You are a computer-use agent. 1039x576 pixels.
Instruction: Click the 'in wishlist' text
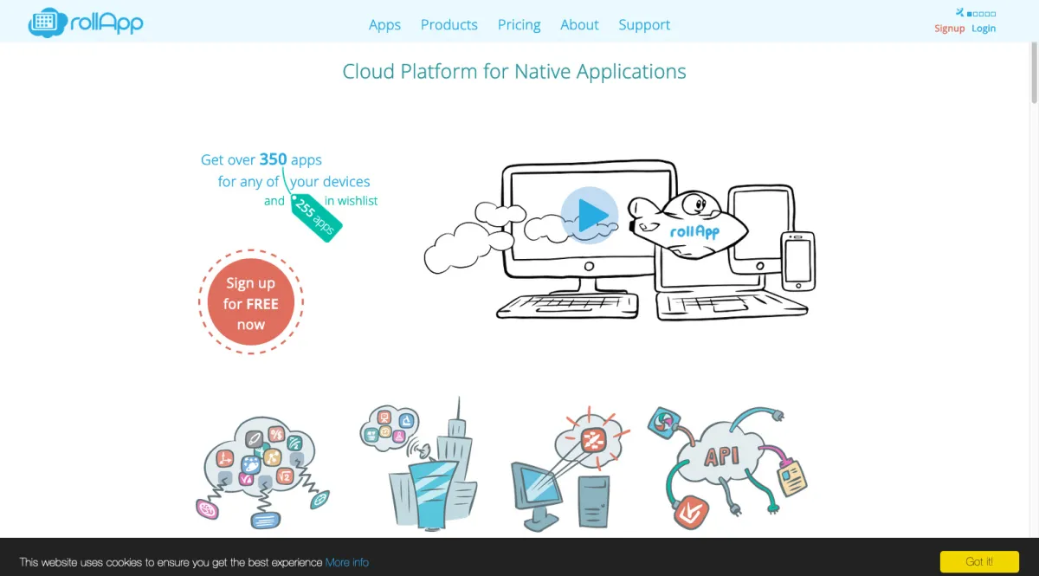352,201
